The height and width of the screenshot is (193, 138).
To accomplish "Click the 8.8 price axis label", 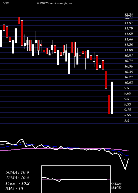I will tap(127, 121).
